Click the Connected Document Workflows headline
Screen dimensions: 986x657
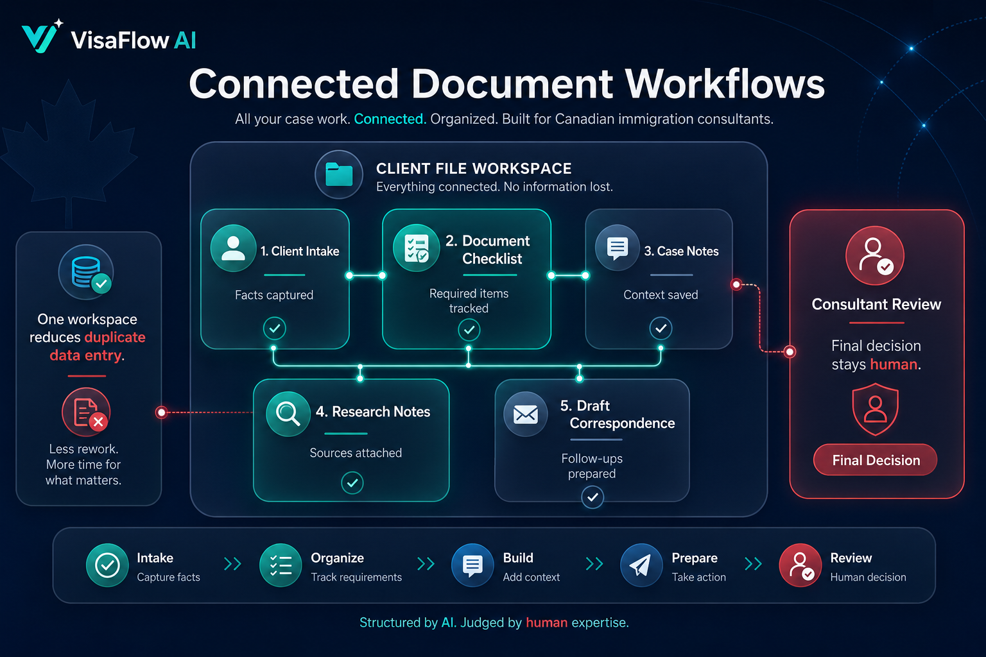[x=506, y=84]
